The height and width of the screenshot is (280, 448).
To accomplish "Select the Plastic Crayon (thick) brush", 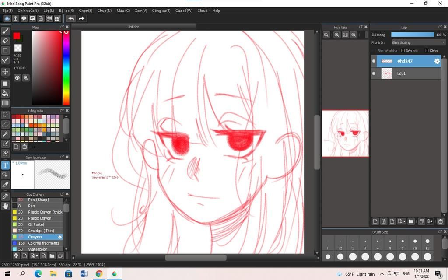I will tap(37, 212).
